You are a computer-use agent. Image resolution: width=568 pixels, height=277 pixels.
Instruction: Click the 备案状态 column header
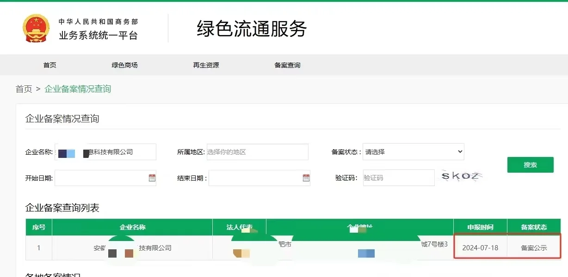click(534, 227)
